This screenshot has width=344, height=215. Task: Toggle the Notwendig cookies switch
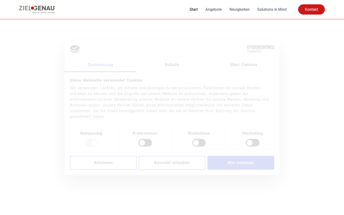(x=91, y=143)
